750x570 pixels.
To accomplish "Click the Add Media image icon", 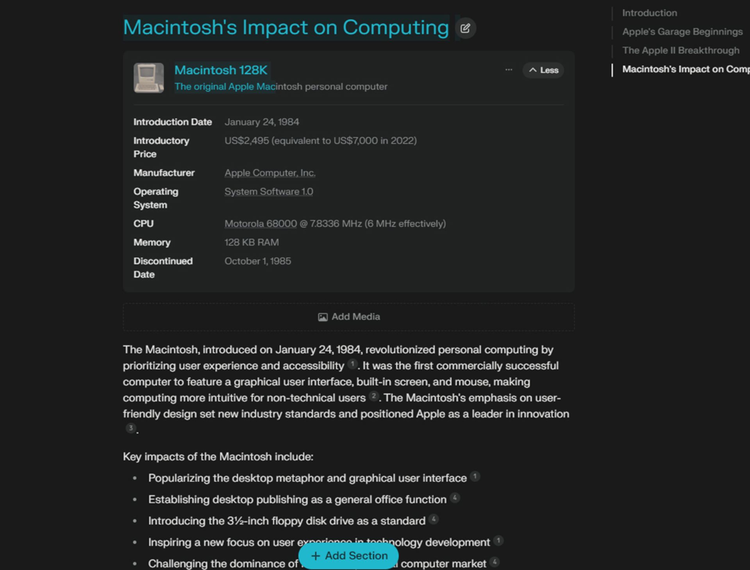I will click(x=322, y=317).
